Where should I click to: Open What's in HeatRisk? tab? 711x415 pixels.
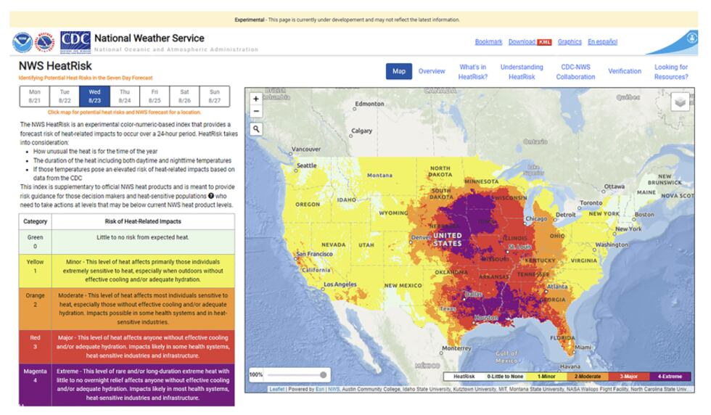473,72
